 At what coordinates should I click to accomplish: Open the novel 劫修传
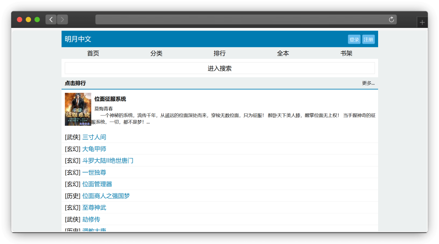click(x=91, y=220)
